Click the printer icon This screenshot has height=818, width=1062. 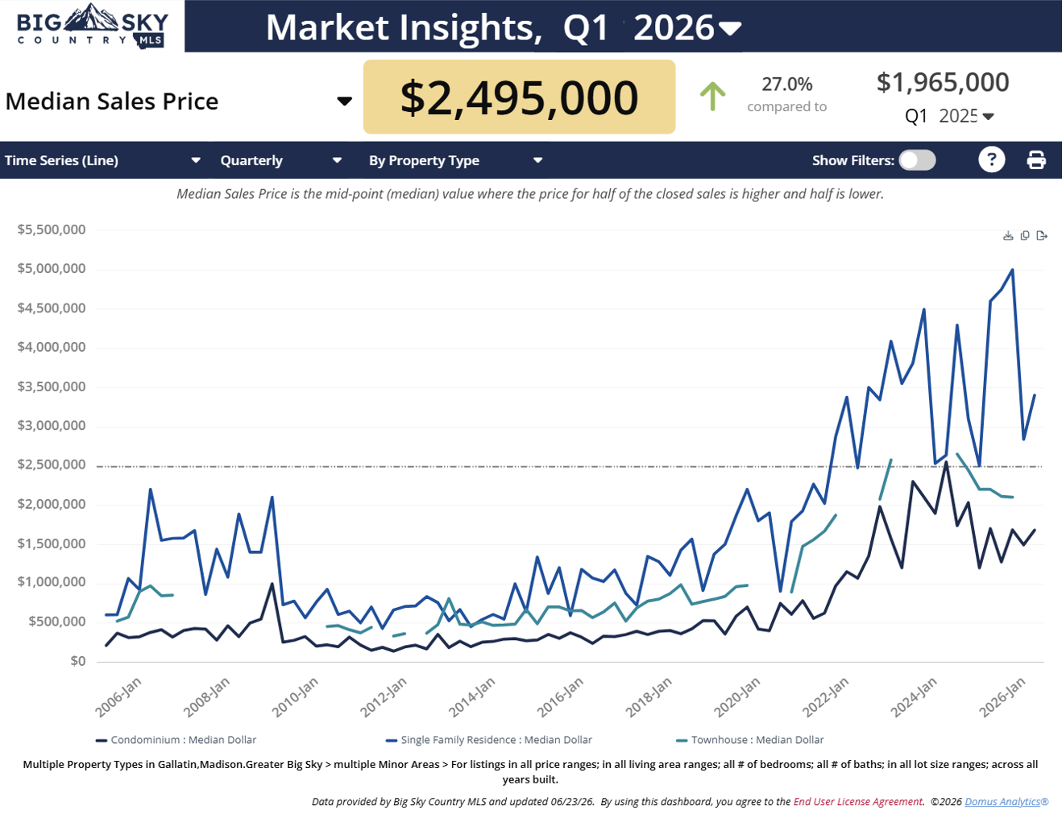tap(1036, 160)
